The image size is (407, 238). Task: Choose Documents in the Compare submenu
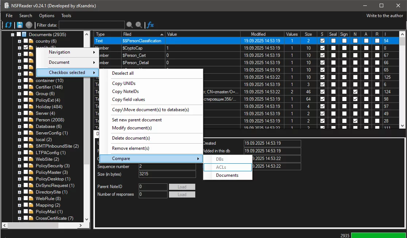point(227,175)
